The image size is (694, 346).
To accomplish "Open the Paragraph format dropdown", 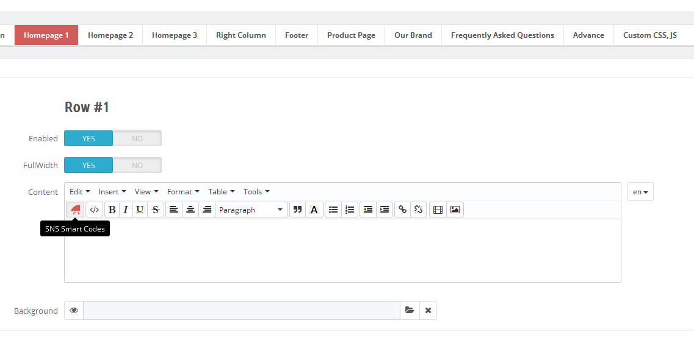I will (x=251, y=210).
